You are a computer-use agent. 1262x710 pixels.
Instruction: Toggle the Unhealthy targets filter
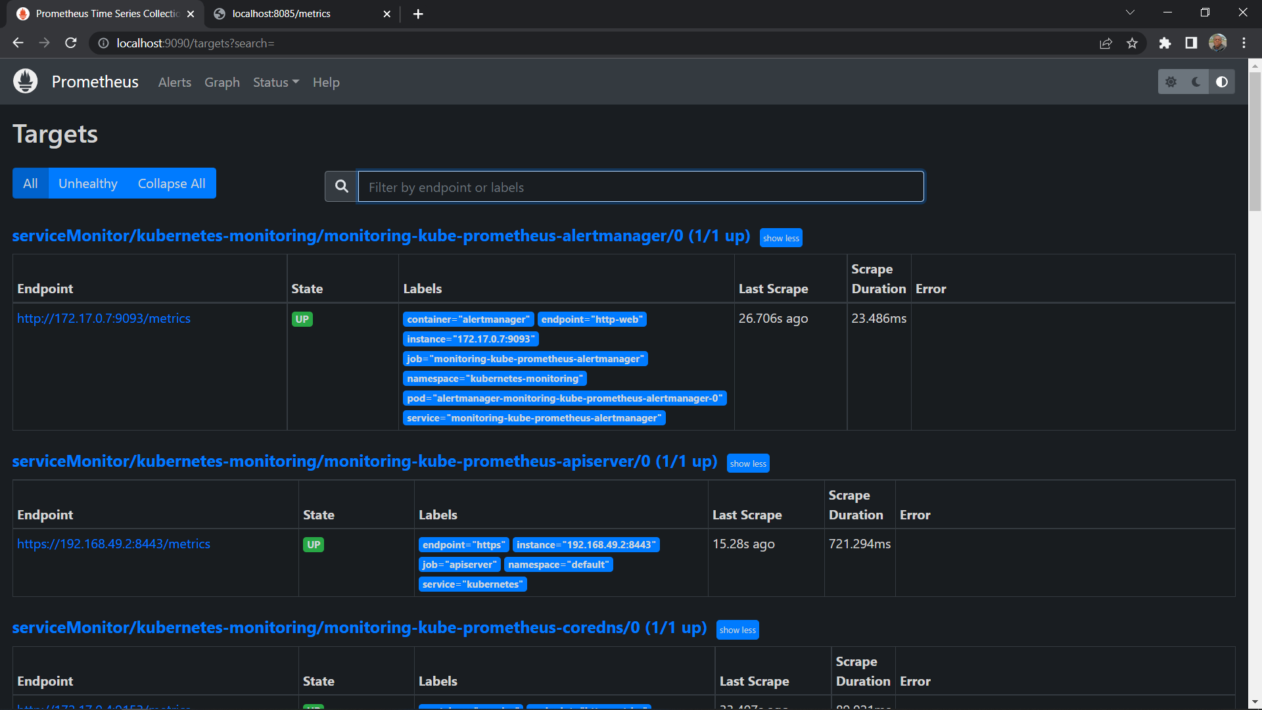tap(88, 183)
